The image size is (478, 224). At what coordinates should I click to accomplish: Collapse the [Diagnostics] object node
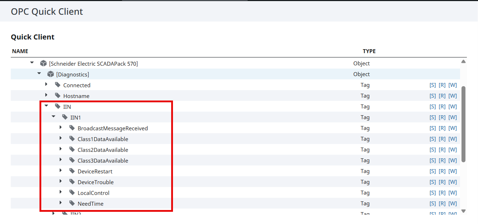click(x=39, y=74)
